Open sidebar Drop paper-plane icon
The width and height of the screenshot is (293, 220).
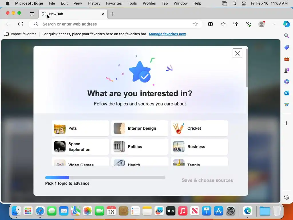286,104
